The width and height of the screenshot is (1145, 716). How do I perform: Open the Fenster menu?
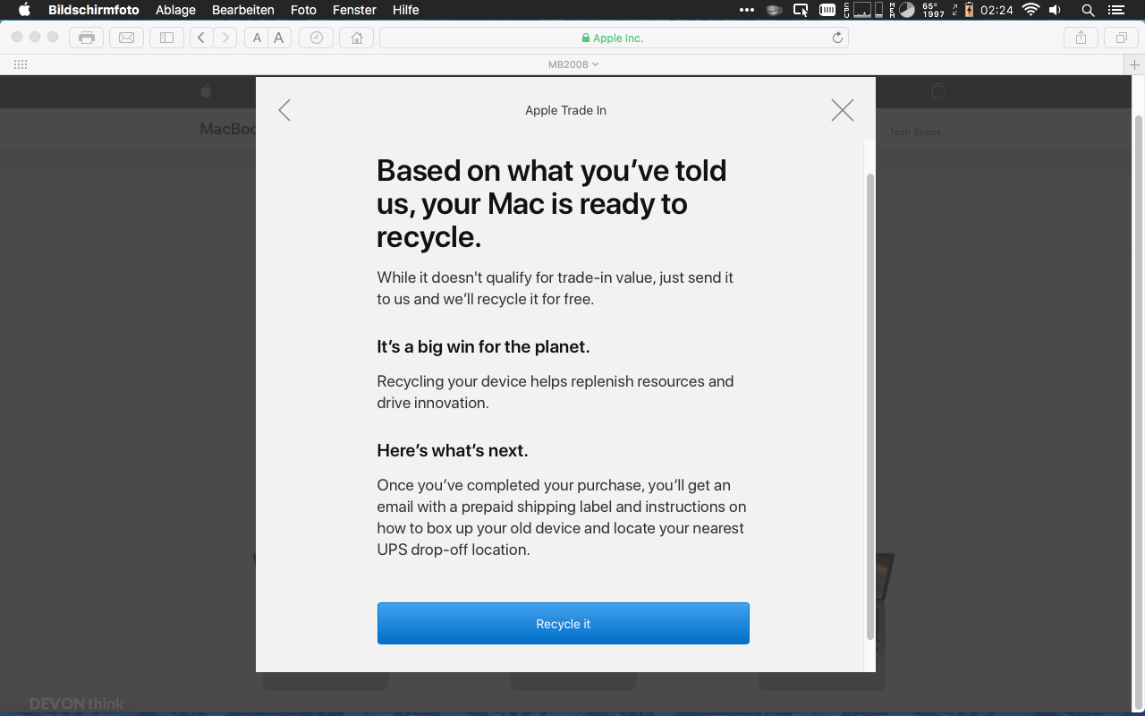coord(354,10)
